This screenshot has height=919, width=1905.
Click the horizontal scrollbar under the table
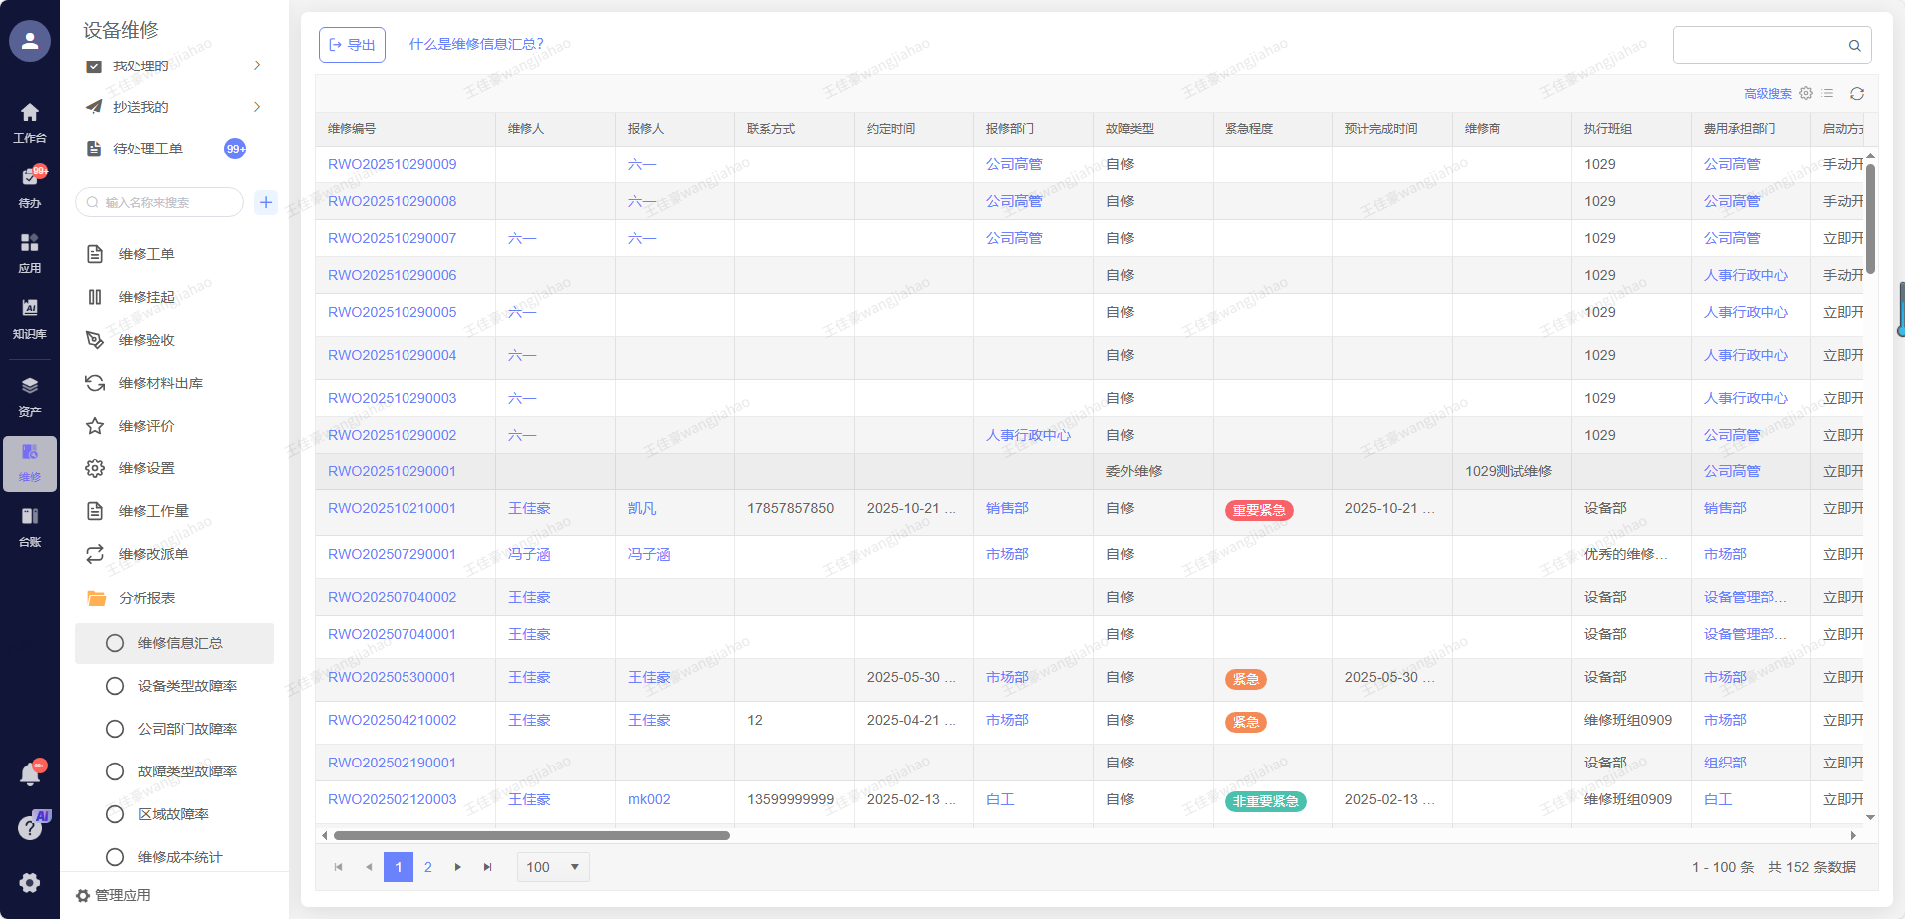click(x=531, y=836)
